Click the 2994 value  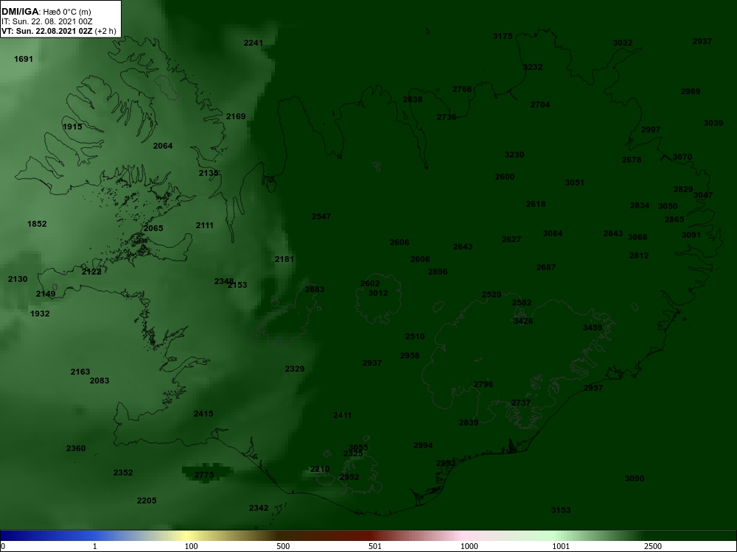pos(422,445)
